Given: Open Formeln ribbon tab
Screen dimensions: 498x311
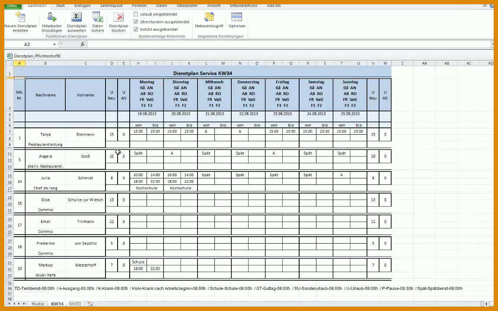Looking at the screenshot, I should click(x=139, y=6).
